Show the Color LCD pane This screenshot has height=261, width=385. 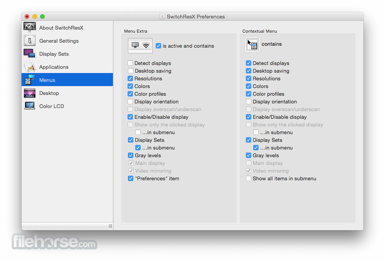[x=52, y=106]
